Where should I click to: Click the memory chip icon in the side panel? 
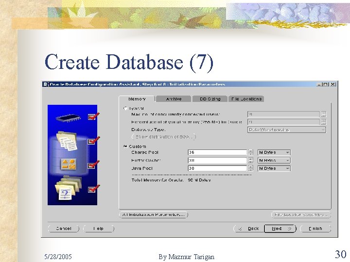pos(68,118)
